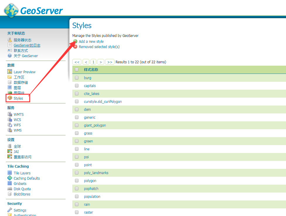Open the poly_landmarks style

click(x=96, y=173)
